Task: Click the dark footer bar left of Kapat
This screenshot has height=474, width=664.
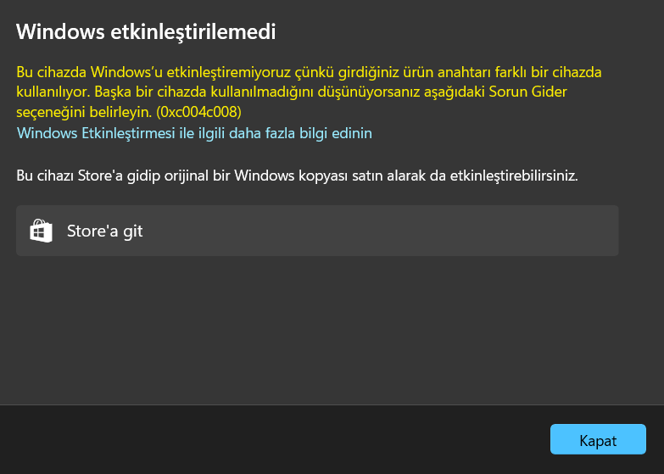Action: click(x=271, y=439)
